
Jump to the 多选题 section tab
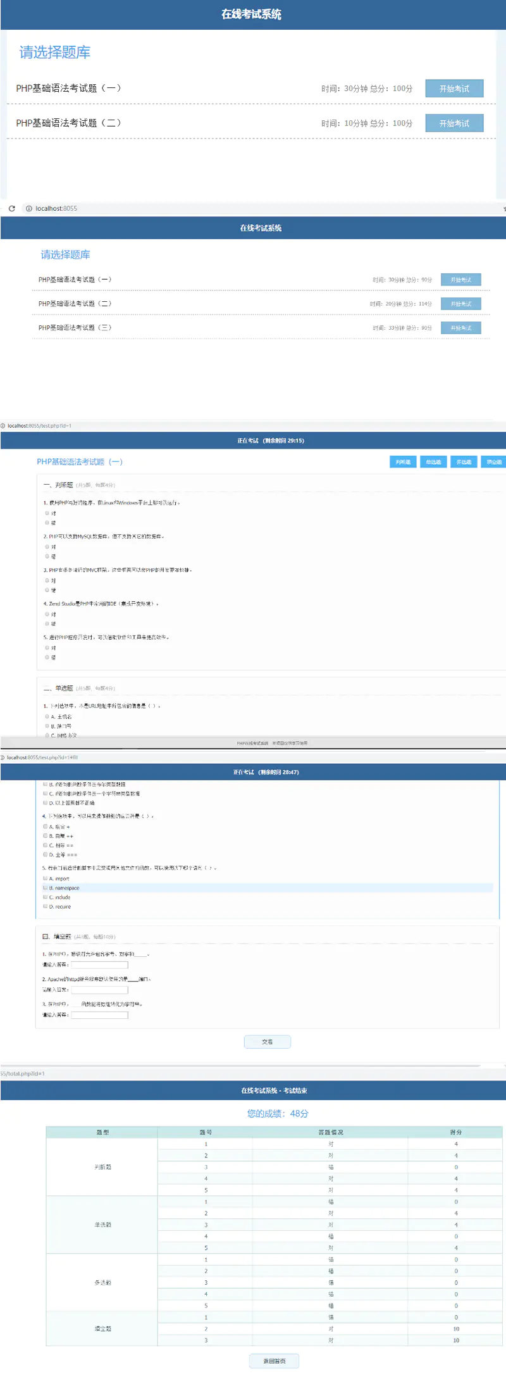pyautogui.click(x=464, y=462)
